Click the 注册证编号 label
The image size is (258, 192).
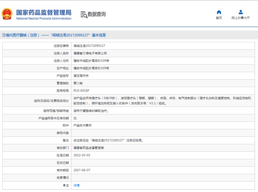(x=61, y=46)
